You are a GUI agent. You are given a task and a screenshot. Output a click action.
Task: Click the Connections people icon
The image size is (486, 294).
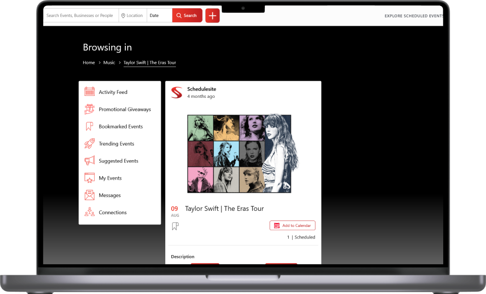coord(89,212)
